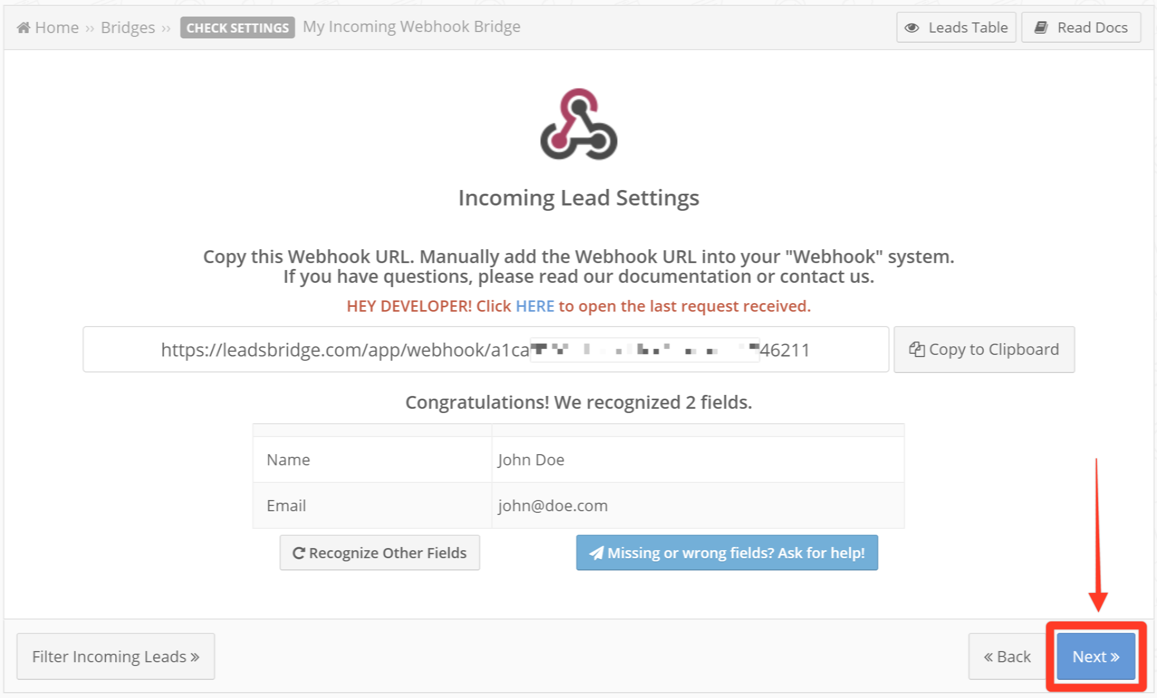Click the clipboard copy icon
Screen dimensions: 1157x698
point(916,349)
